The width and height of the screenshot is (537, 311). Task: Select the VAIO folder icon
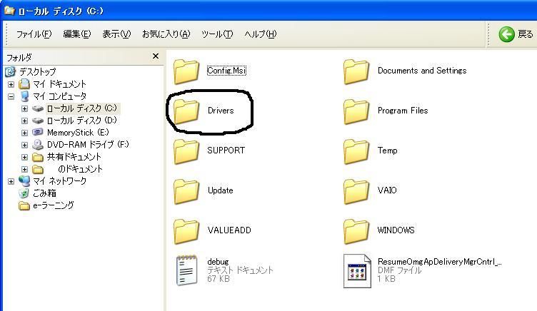coord(356,191)
